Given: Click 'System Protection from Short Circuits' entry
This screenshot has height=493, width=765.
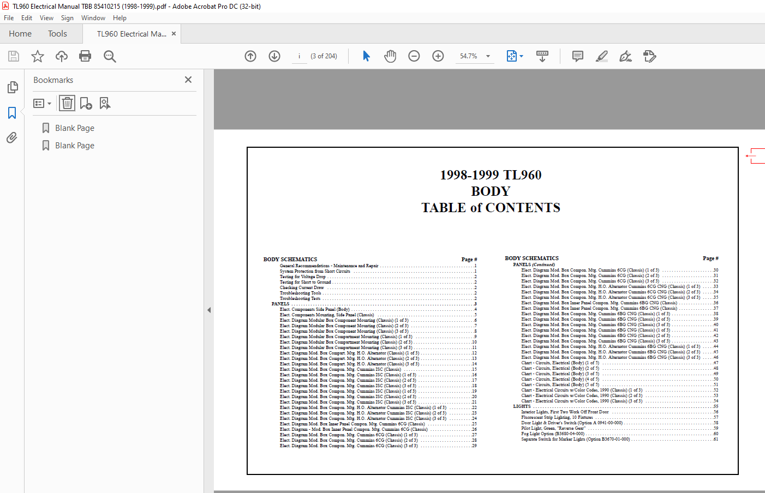Looking at the screenshot, I should (315, 271).
